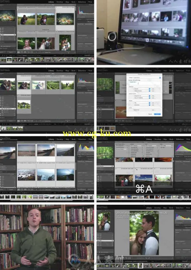Open the Filename dropdown in template editor dialog
This screenshot has height=270, width=191.
point(142,89)
